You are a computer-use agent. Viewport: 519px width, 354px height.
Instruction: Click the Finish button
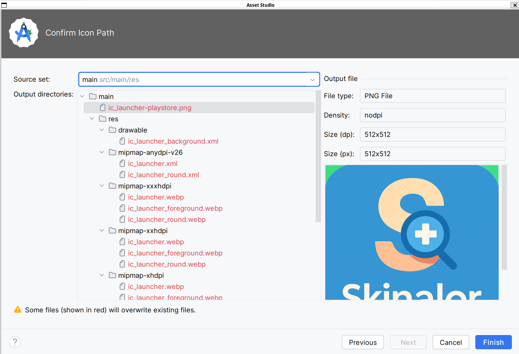click(493, 342)
